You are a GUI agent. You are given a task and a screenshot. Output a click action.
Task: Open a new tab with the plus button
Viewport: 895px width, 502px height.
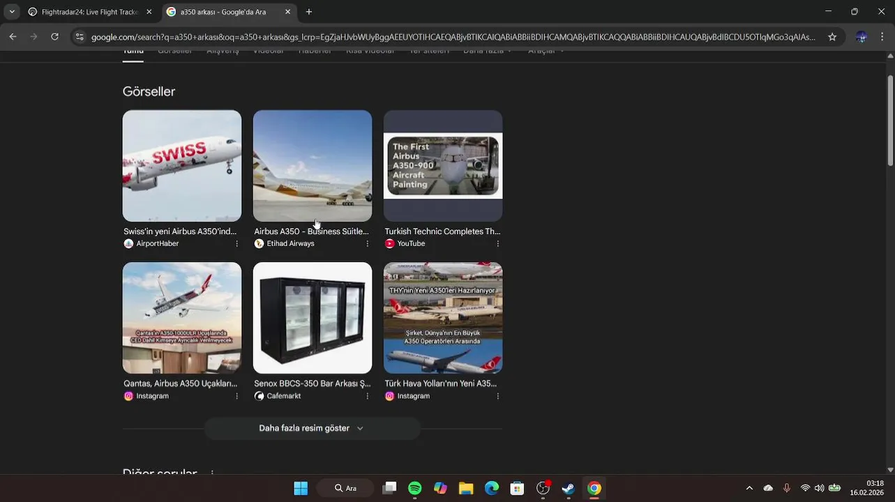tap(309, 12)
